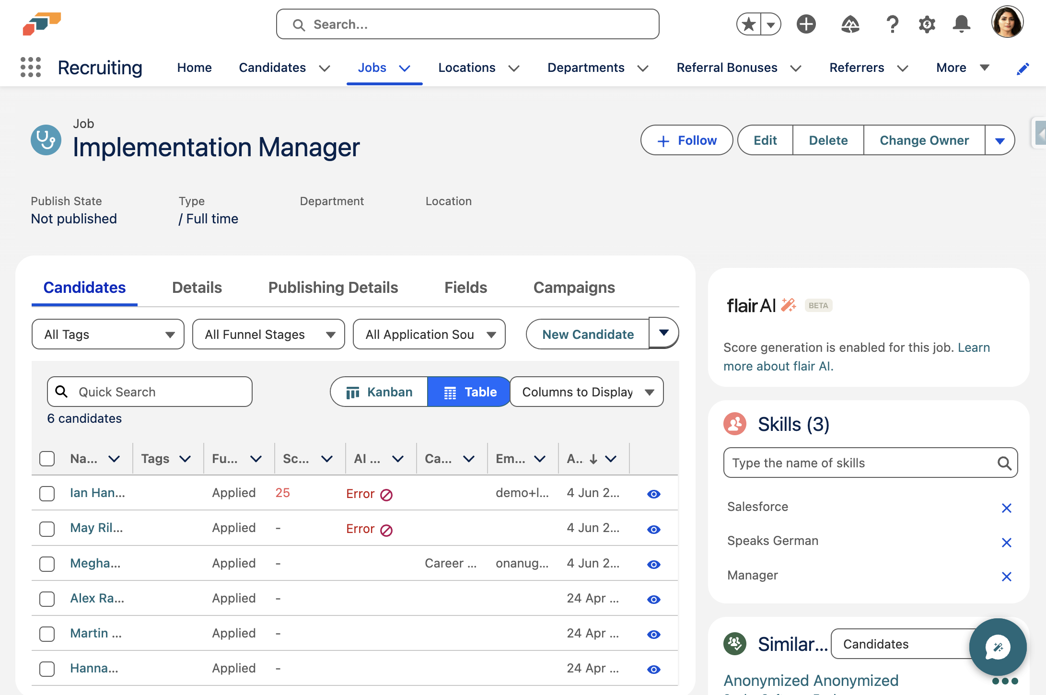
Task: Toggle the select-all candidates checkbox
Action: tap(47, 459)
